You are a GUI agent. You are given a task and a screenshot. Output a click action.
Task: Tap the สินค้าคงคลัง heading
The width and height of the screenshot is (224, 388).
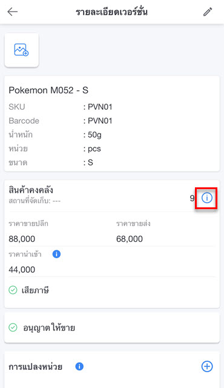(31, 190)
